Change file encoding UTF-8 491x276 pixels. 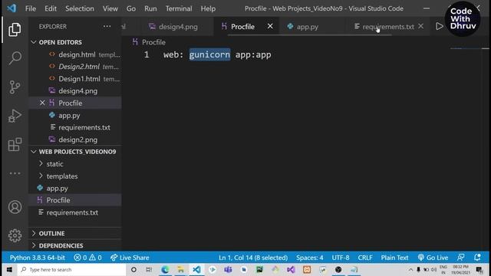click(341, 258)
